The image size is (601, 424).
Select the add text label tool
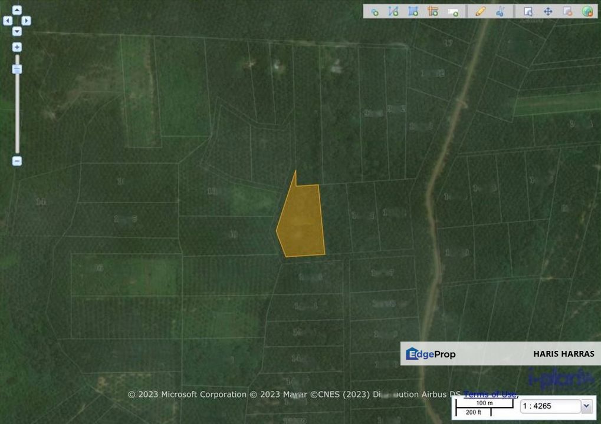453,11
